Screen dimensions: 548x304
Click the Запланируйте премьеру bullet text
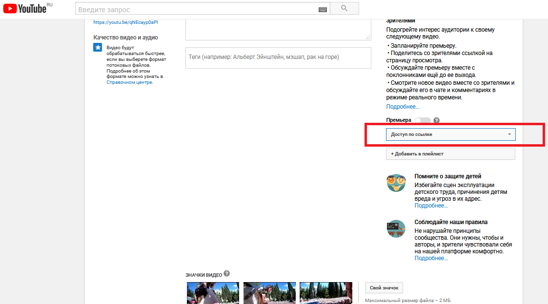(423, 46)
